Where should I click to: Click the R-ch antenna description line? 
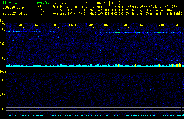[x=117, y=13]
